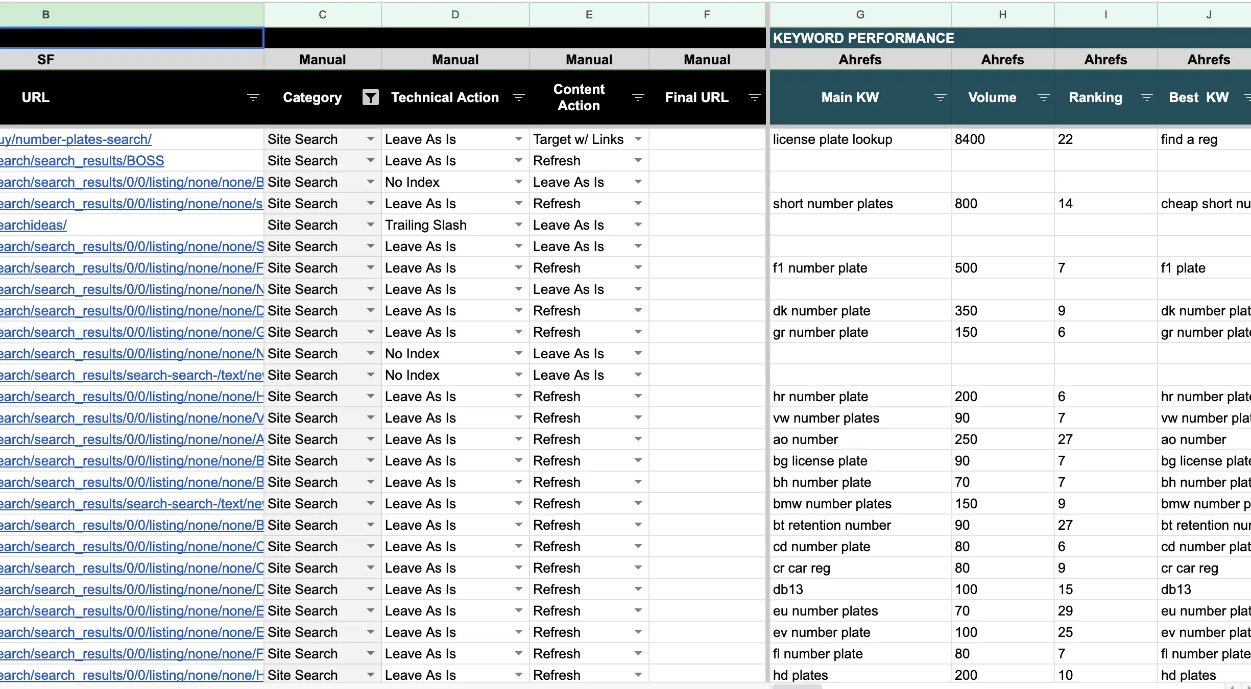The width and height of the screenshot is (1251, 689).
Task: Select ranking value 29 cell
Action: [x=1106, y=611]
